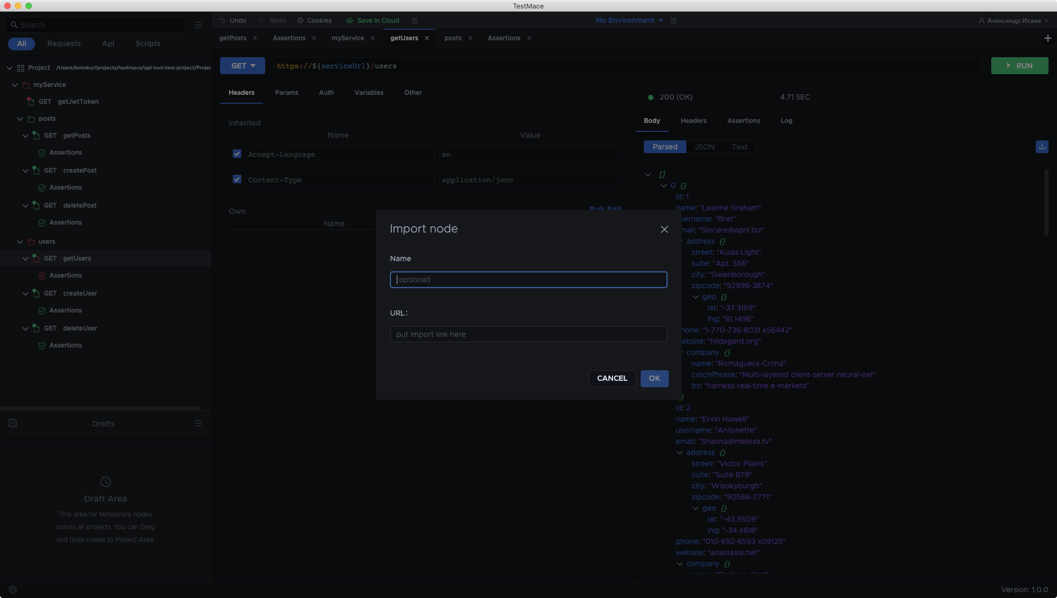Switch response view to JSON
This screenshot has height=598, width=1057.
point(704,147)
